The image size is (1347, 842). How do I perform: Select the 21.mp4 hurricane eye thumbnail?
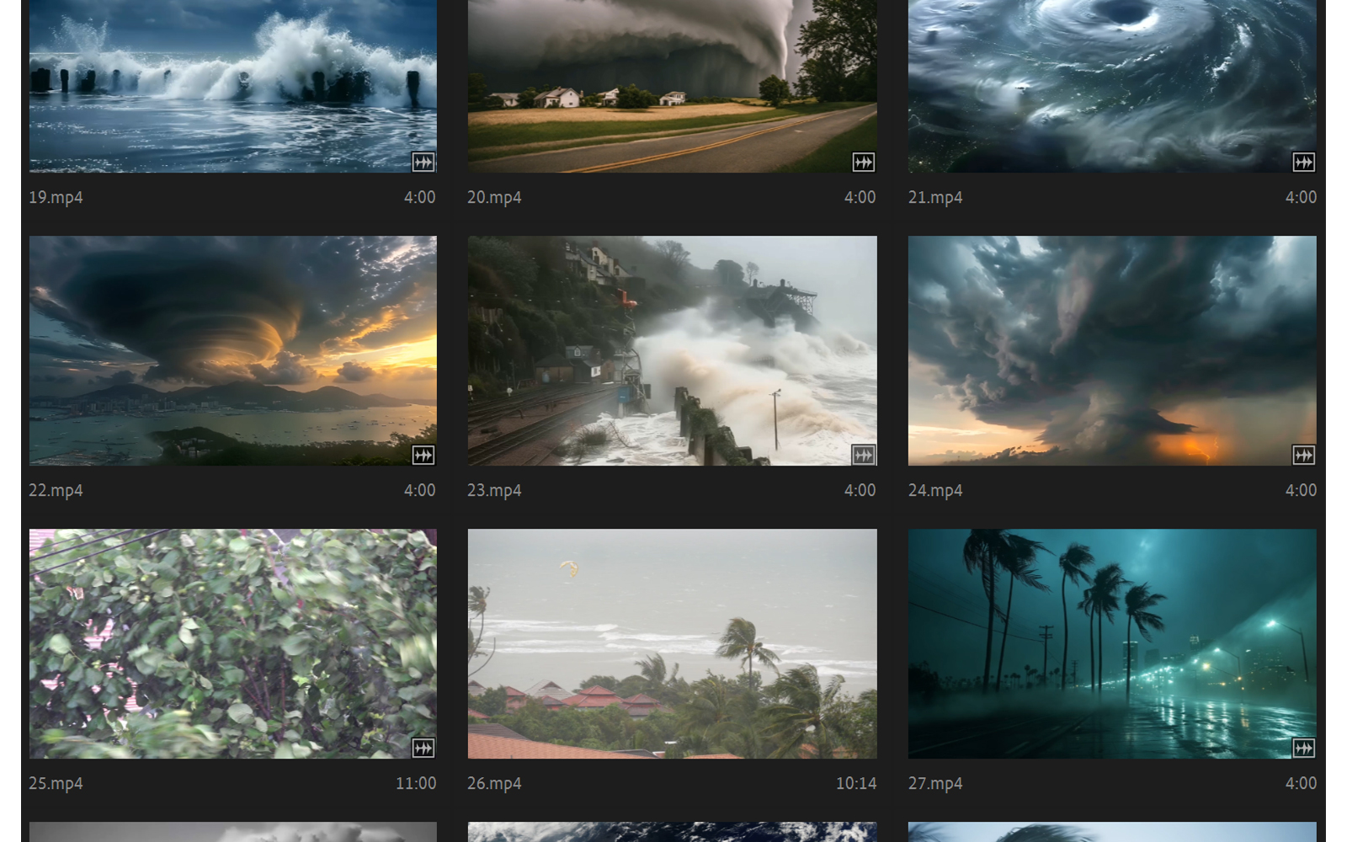tap(1112, 86)
